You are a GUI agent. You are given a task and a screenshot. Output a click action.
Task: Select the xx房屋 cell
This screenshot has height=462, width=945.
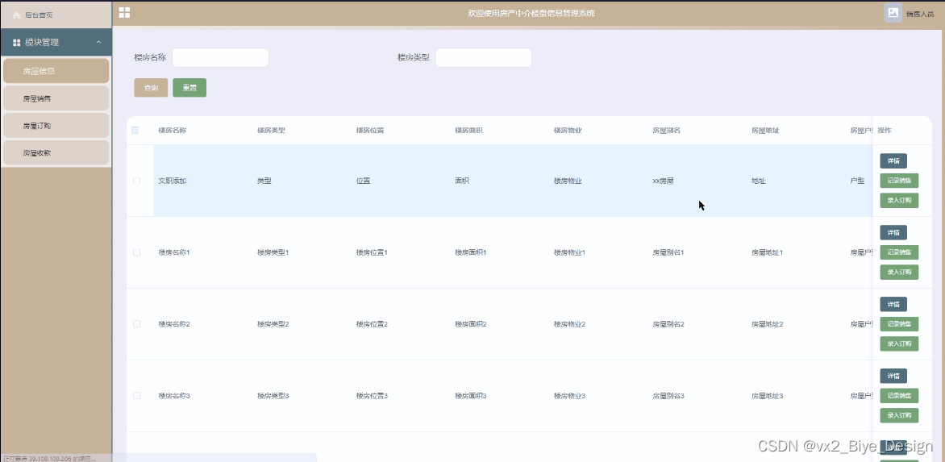(663, 181)
